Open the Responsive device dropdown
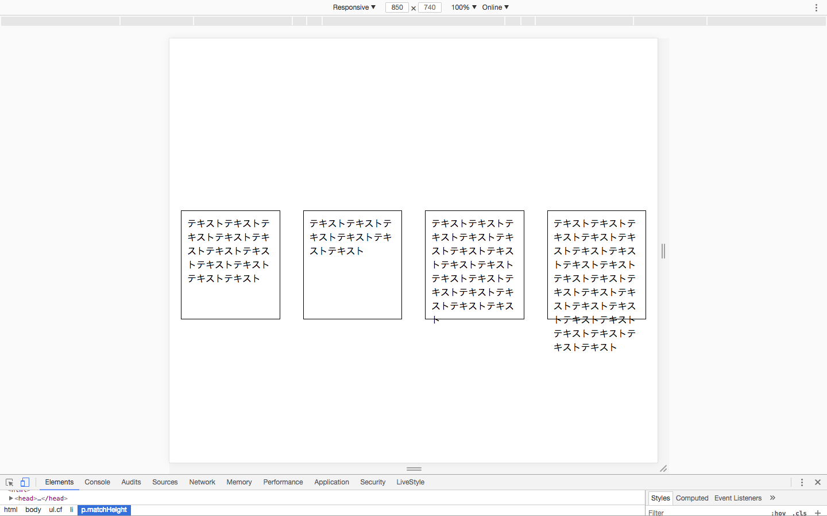Screen dimensions: 827x516 click(x=354, y=7)
